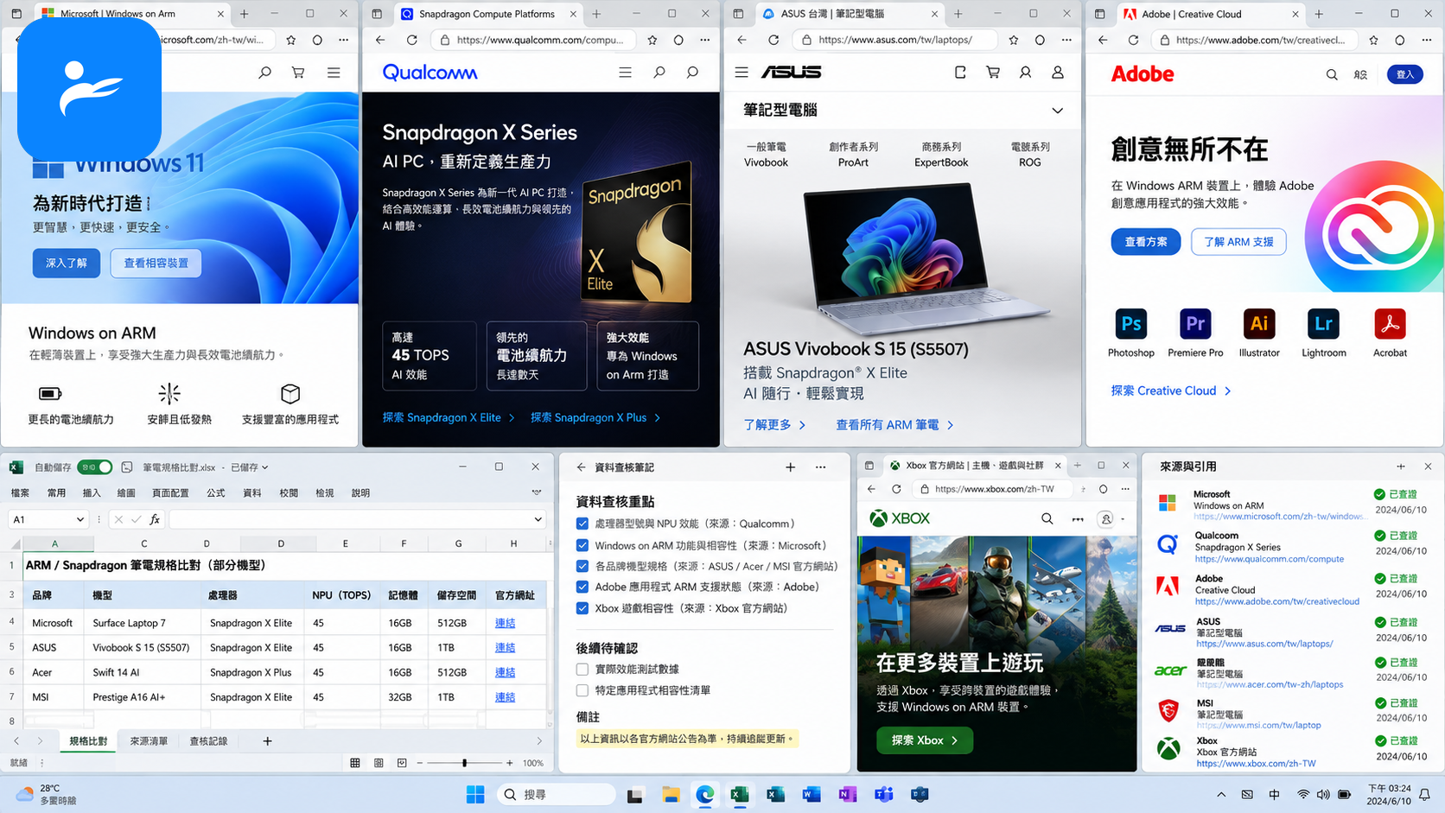1445x813 pixels.
Task: Open OneNote from the taskbar
Action: pos(847,795)
